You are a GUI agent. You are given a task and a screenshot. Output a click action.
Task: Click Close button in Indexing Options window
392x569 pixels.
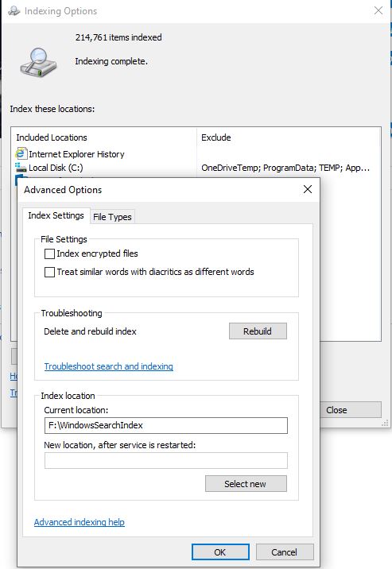[351, 410]
